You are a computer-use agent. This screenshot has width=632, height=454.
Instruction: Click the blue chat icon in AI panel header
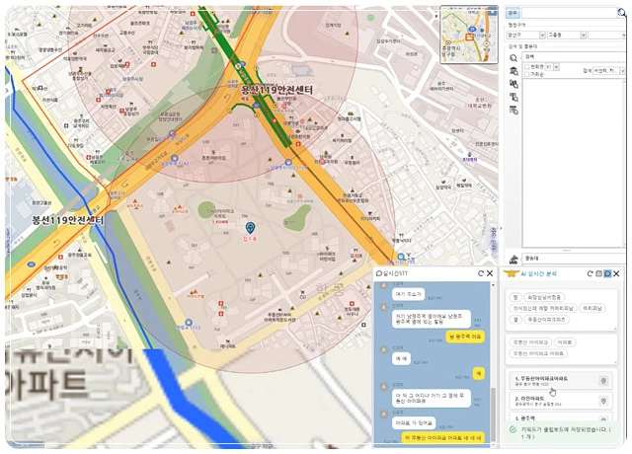[608, 273]
